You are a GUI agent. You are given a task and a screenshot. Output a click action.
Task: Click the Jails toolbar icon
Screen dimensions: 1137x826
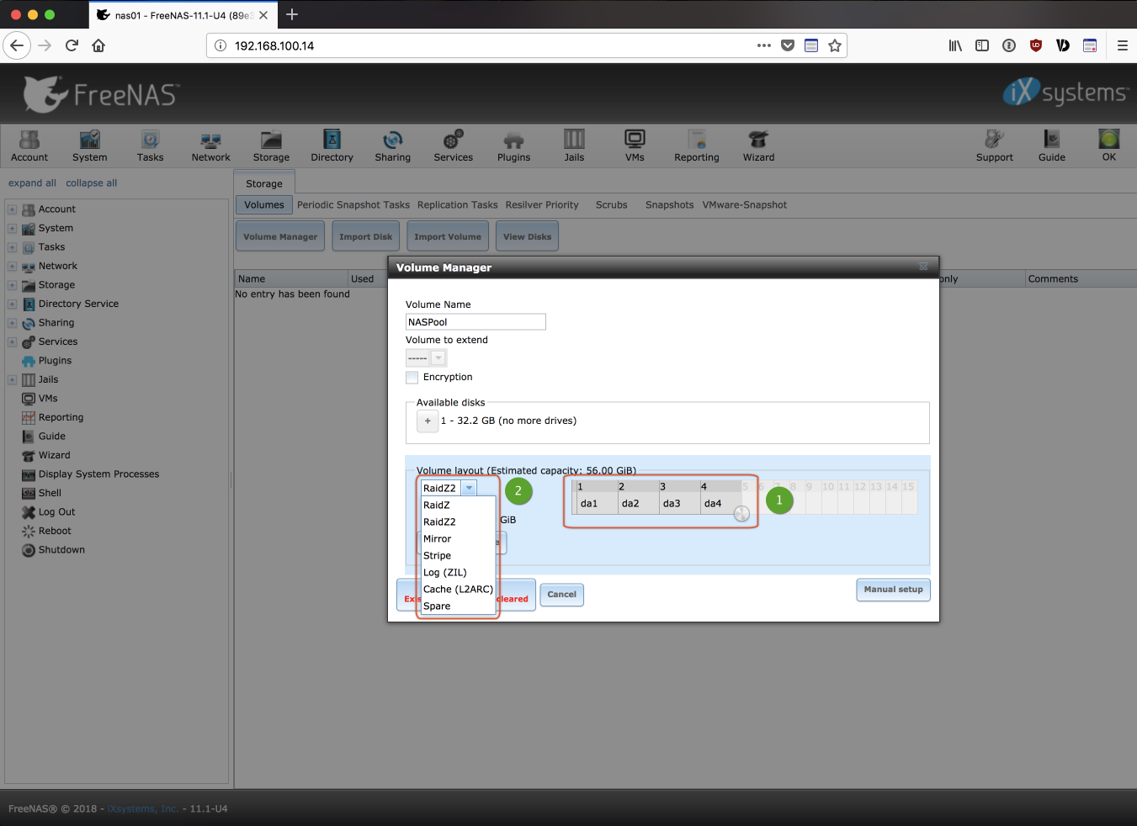(574, 146)
